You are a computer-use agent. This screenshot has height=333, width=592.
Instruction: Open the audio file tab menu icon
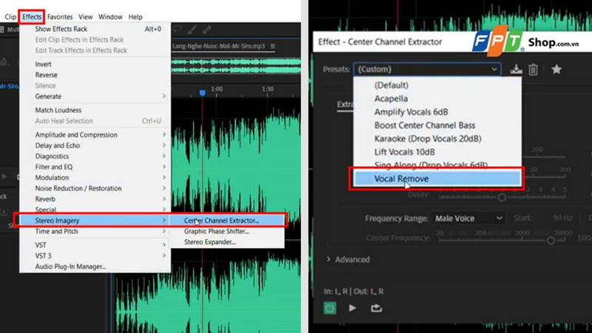point(272,46)
